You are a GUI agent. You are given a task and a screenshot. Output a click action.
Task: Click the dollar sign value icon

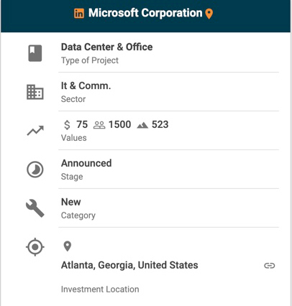67,125
